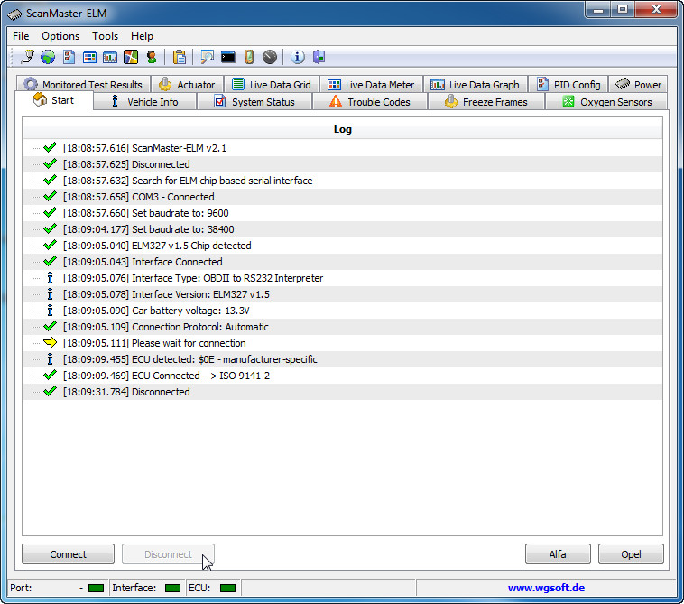The height and width of the screenshot is (604, 684).
Task: Open the File menu
Action: [x=21, y=36]
